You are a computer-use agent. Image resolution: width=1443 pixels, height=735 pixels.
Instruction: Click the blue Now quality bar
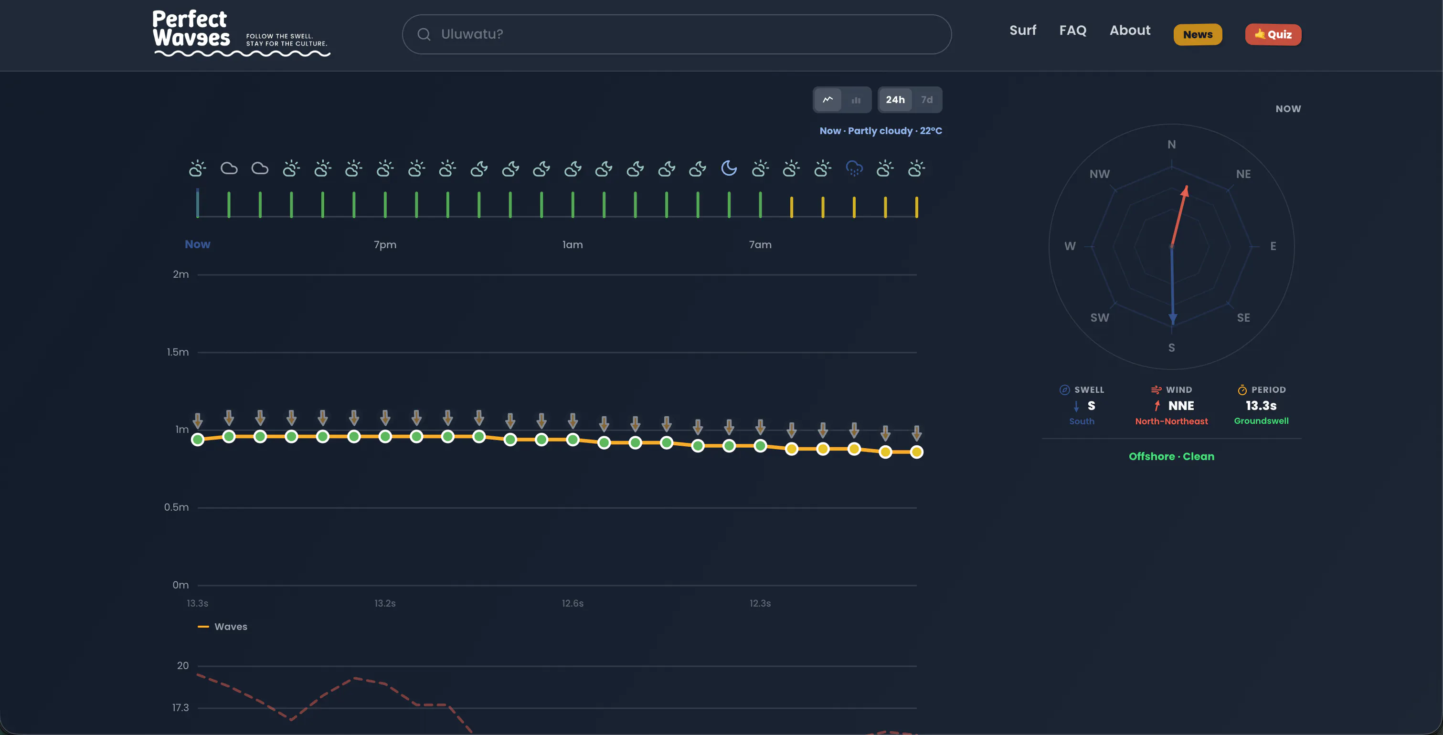198,203
